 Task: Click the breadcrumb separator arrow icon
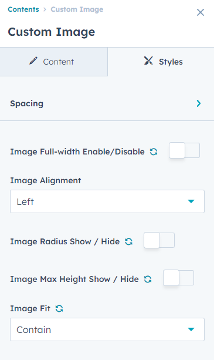coord(45,9)
